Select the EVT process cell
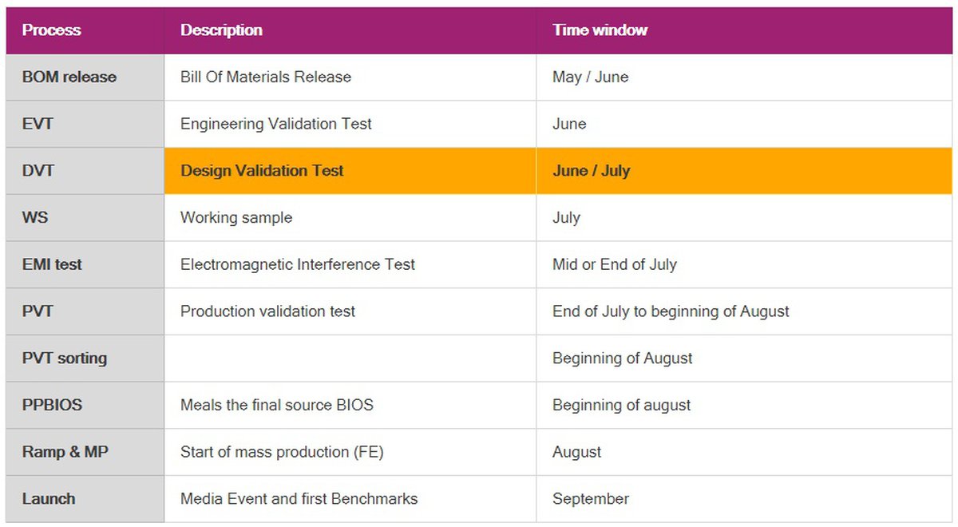Screen dimensions: 958x527 pos(37,124)
